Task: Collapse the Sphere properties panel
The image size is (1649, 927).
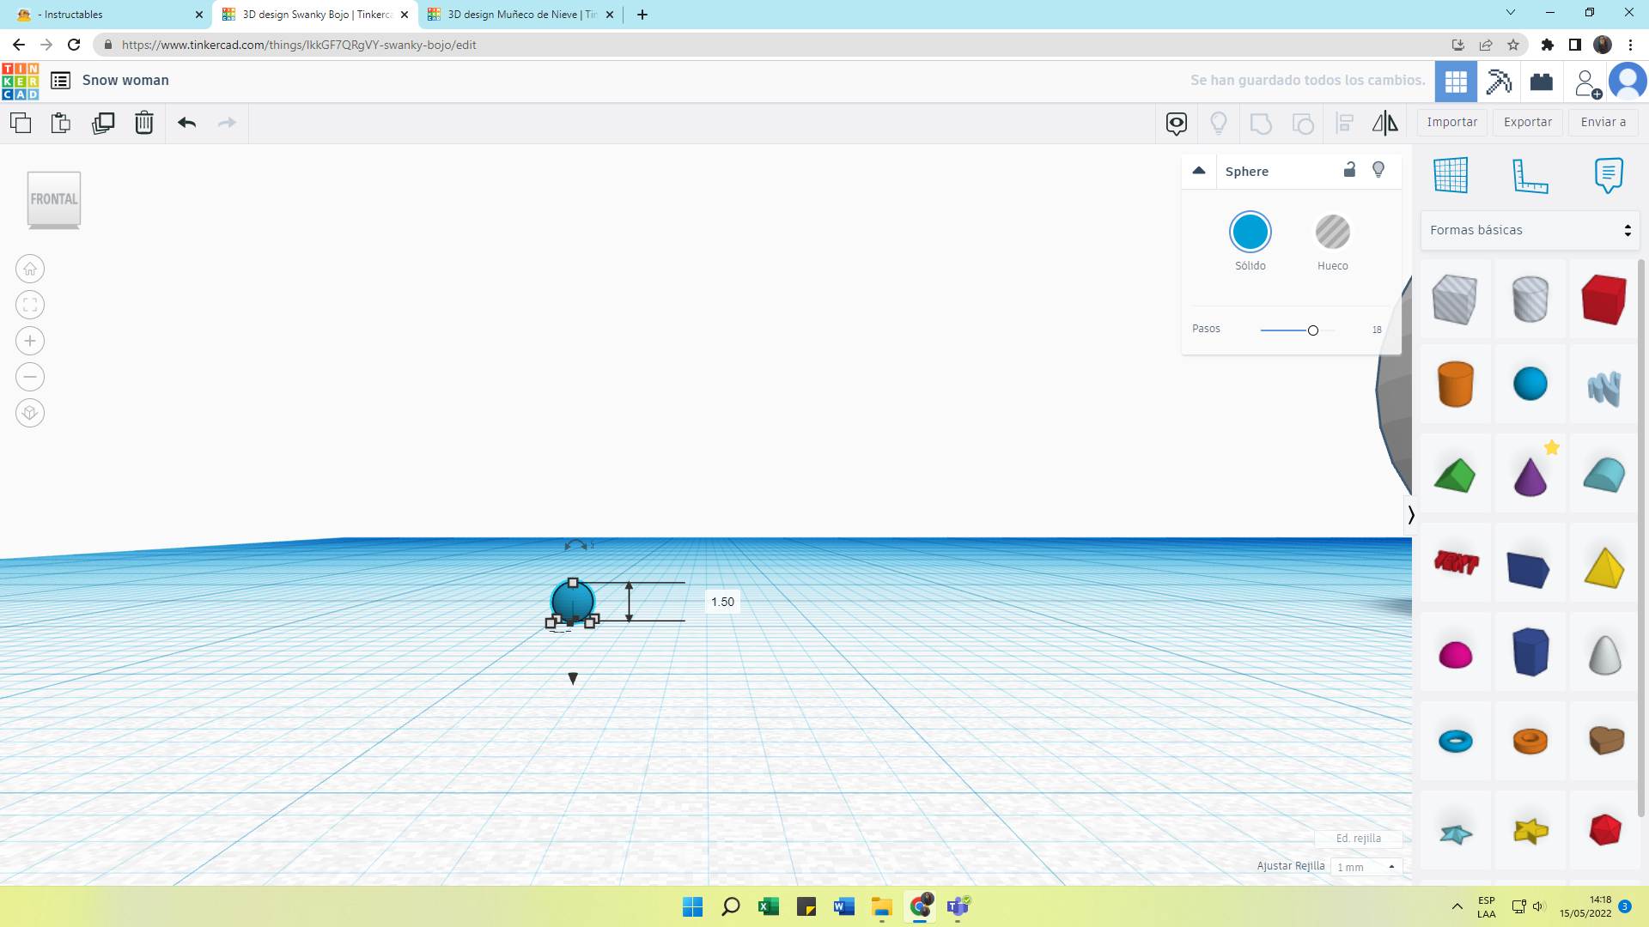Action: (x=1199, y=171)
